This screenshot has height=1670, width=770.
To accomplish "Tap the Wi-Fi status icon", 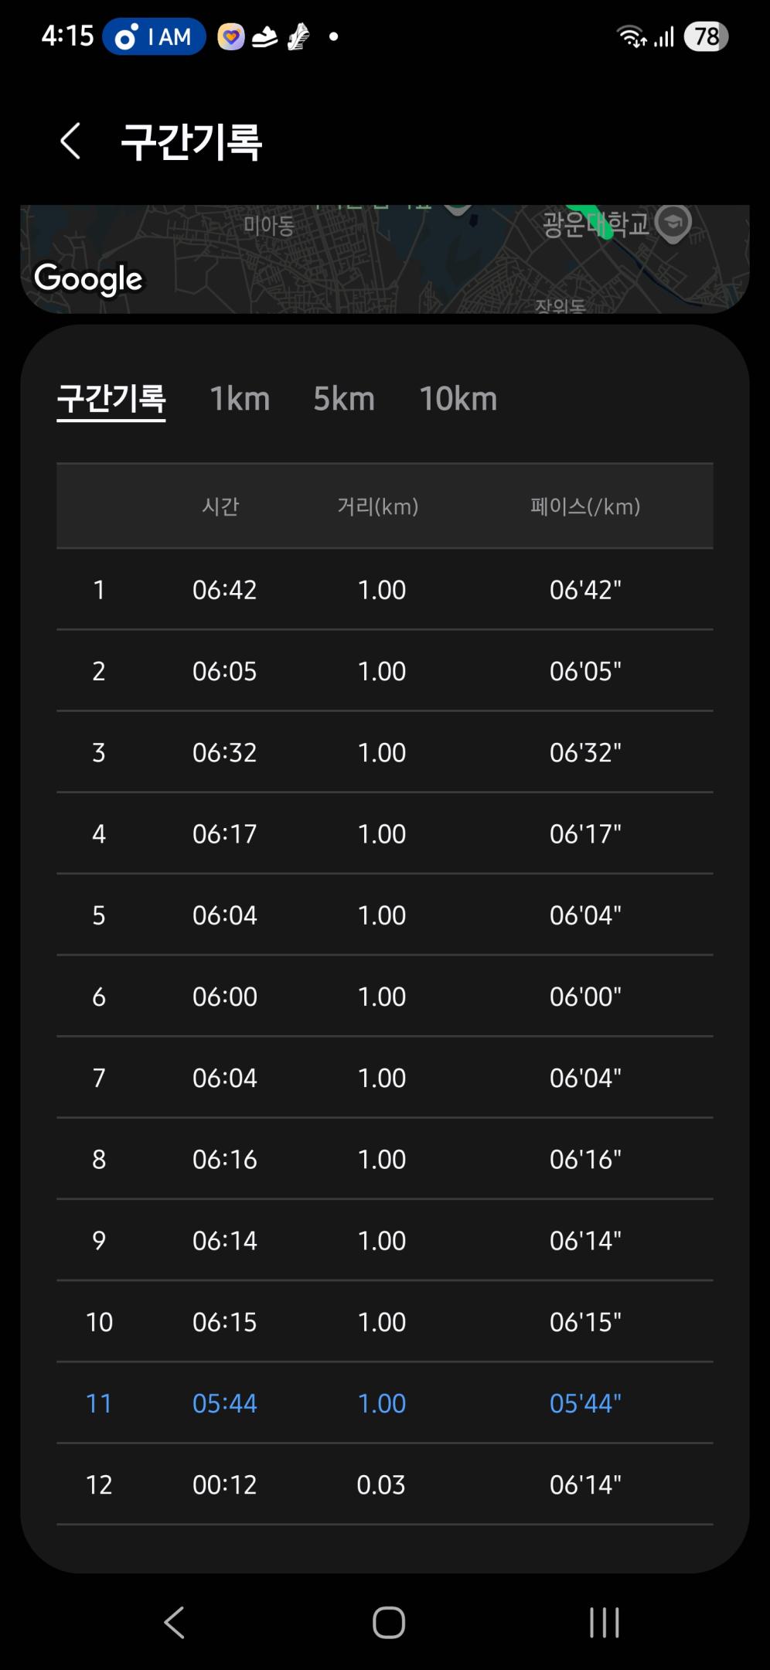I will pos(631,36).
